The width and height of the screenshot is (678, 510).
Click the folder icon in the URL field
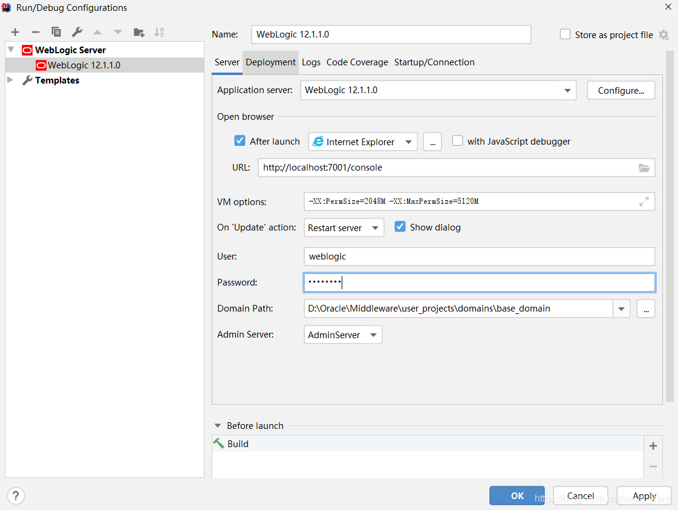click(644, 168)
